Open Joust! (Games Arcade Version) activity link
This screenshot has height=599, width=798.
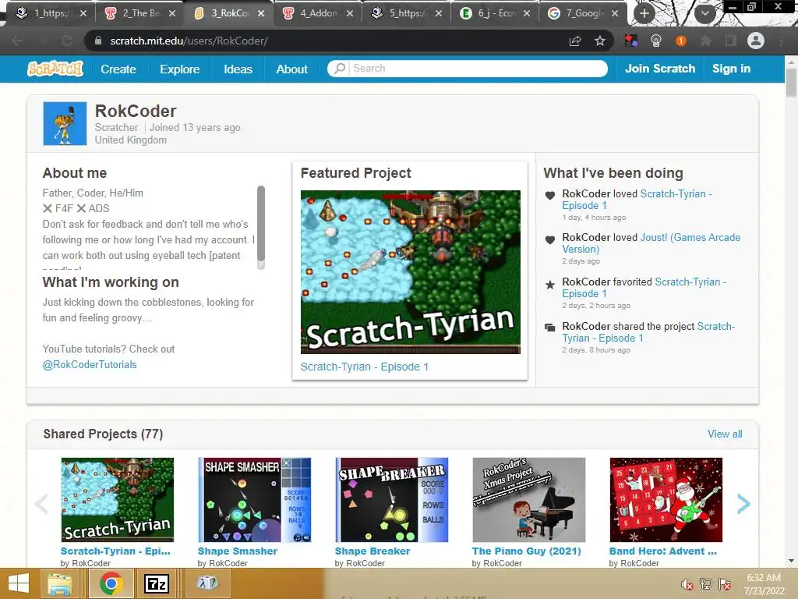pyautogui.click(x=651, y=243)
